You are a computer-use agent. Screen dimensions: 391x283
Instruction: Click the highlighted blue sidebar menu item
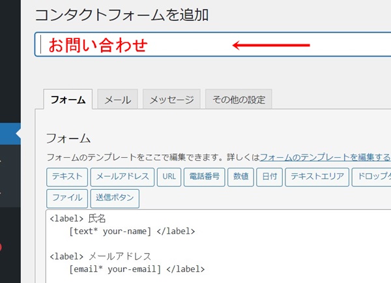coord(10,134)
